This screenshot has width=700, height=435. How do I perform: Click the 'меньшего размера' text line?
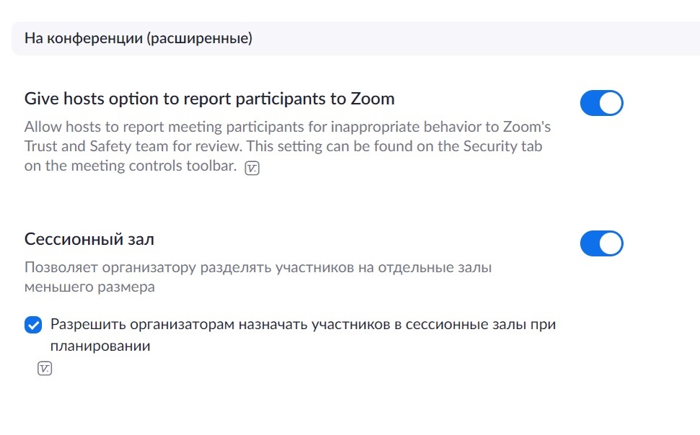[x=89, y=287]
